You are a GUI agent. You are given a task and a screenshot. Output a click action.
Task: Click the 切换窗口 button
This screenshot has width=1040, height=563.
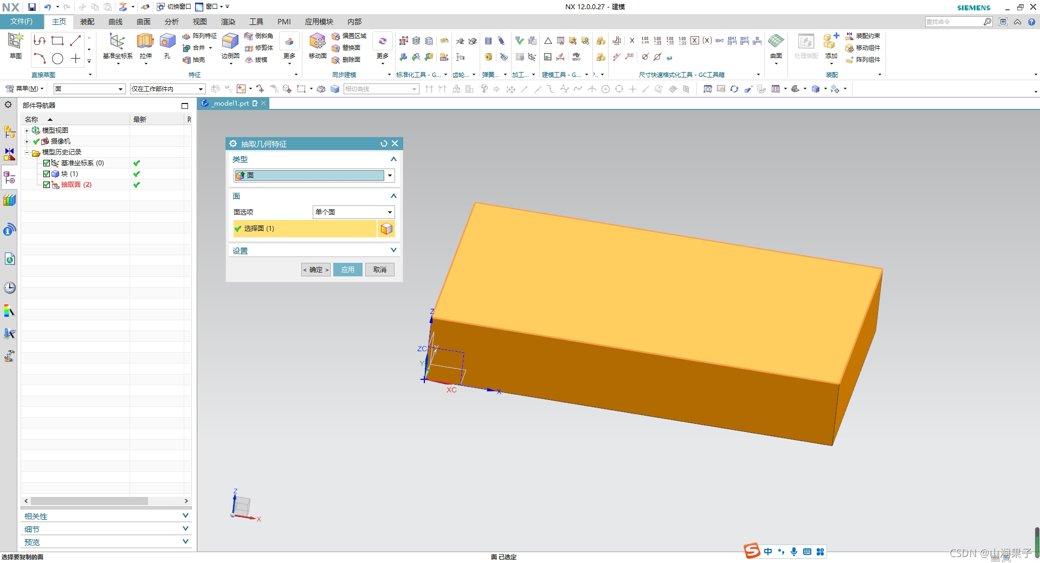[x=174, y=7]
